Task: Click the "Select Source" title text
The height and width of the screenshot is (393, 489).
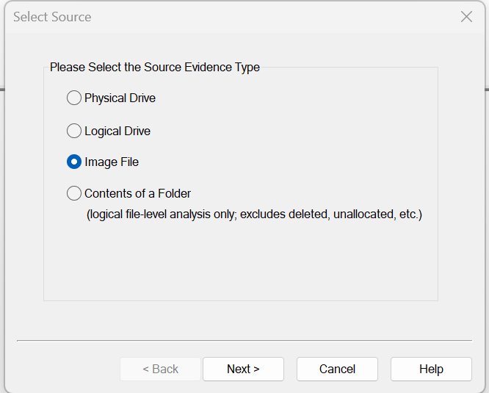Action: tap(52, 17)
